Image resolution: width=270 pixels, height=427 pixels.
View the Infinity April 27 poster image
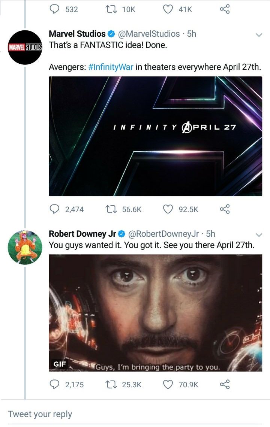pos(156,136)
